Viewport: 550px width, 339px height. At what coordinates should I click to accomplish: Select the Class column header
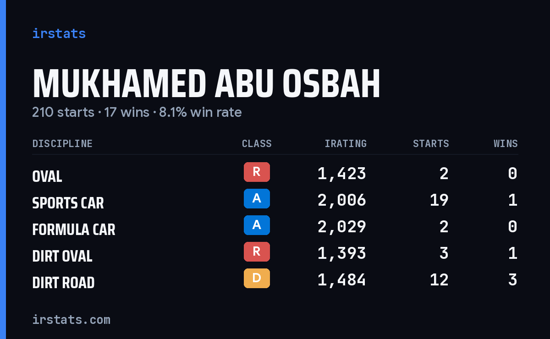coord(257,143)
